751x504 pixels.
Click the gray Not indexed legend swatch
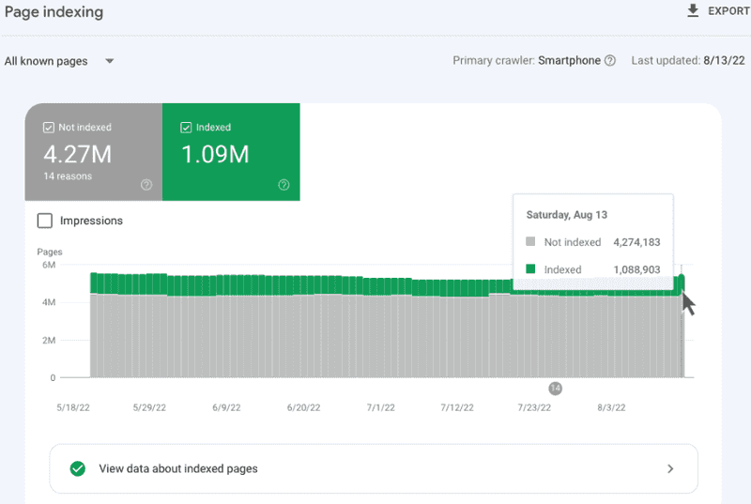[531, 242]
